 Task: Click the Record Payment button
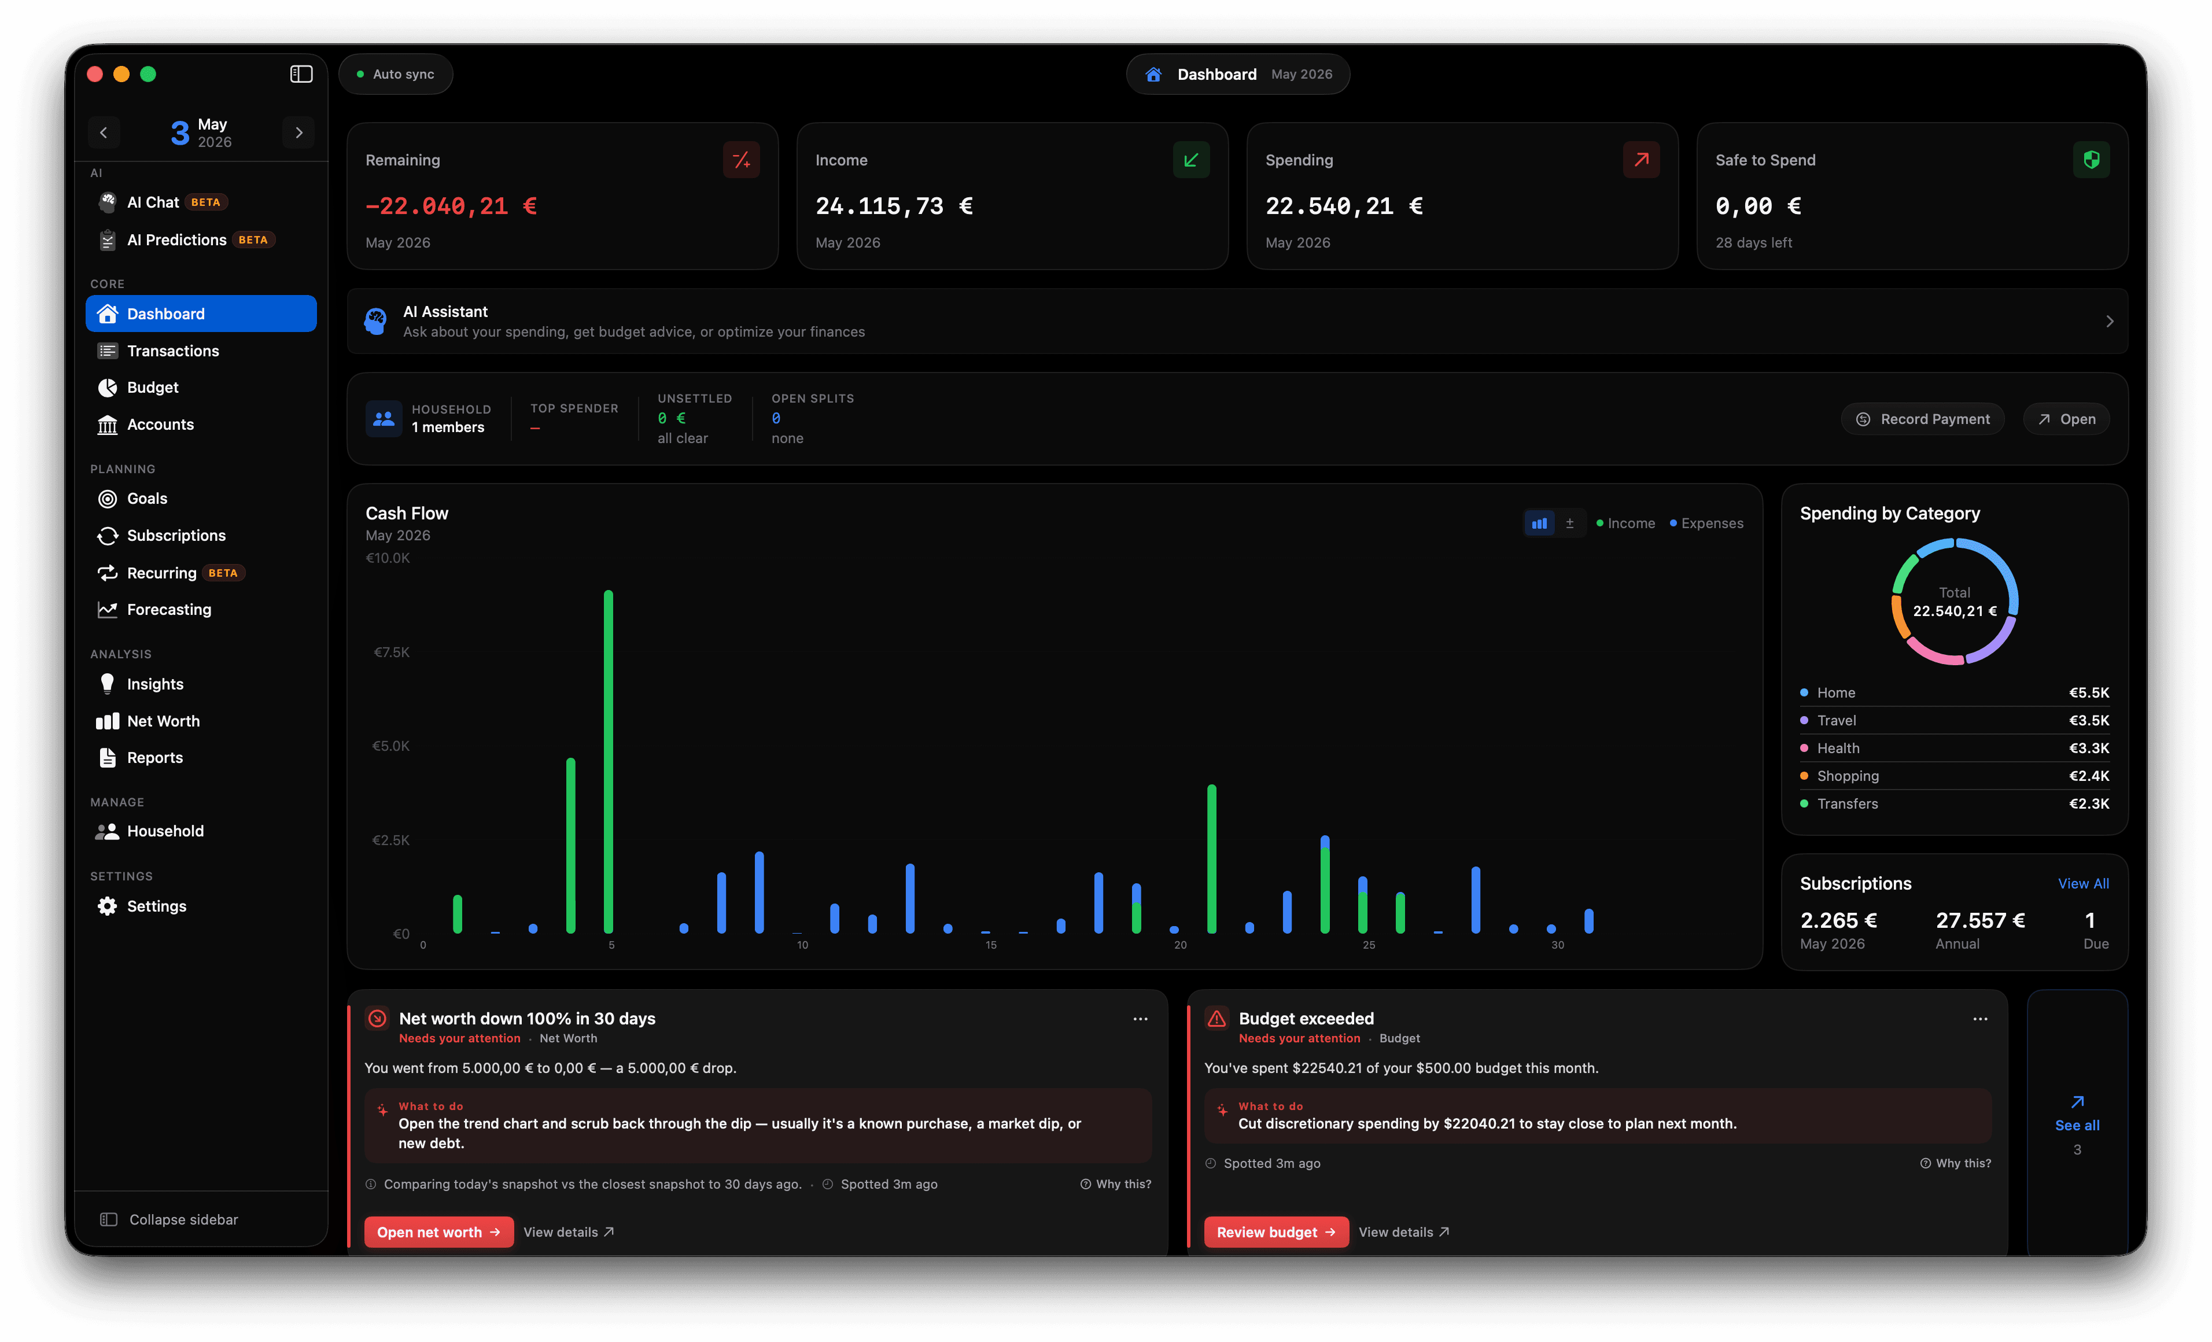click(x=1923, y=419)
